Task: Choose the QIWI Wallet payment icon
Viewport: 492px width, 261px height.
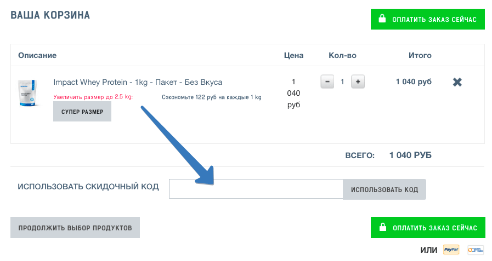Action: [476, 250]
